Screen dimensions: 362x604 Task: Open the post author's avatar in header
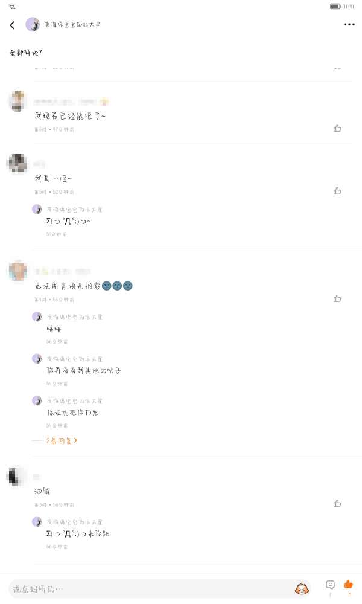tap(33, 24)
